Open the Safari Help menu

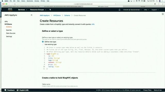[48, 1]
